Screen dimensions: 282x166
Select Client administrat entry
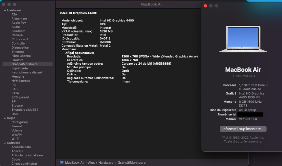(24, 163)
